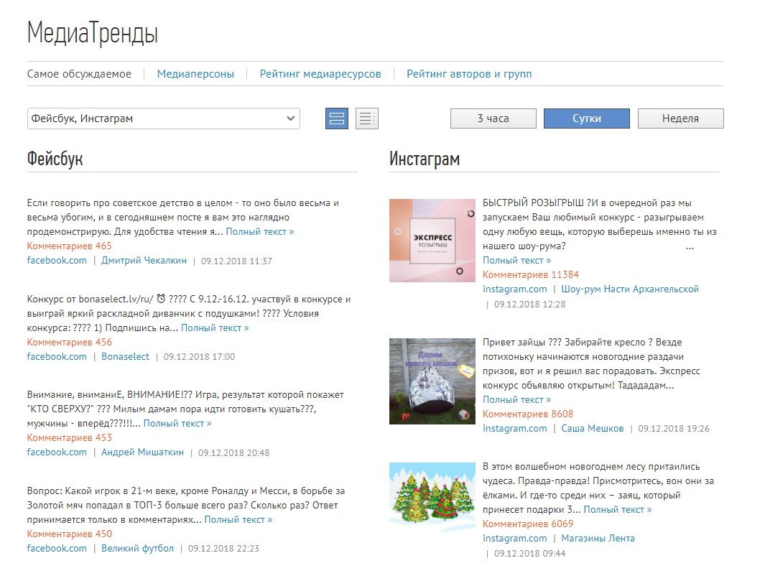Open full text of bonaselect конкурс post

pyautogui.click(x=215, y=328)
